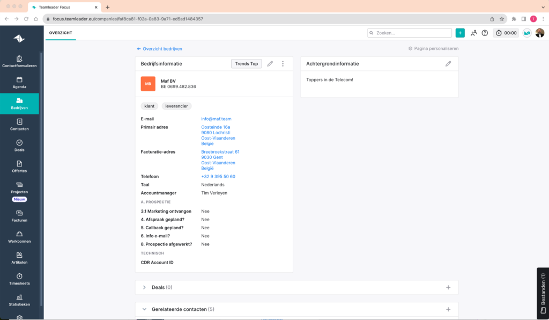Click the 3.1 Marketing ontvangen label
The width and height of the screenshot is (549, 320).
(166, 212)
